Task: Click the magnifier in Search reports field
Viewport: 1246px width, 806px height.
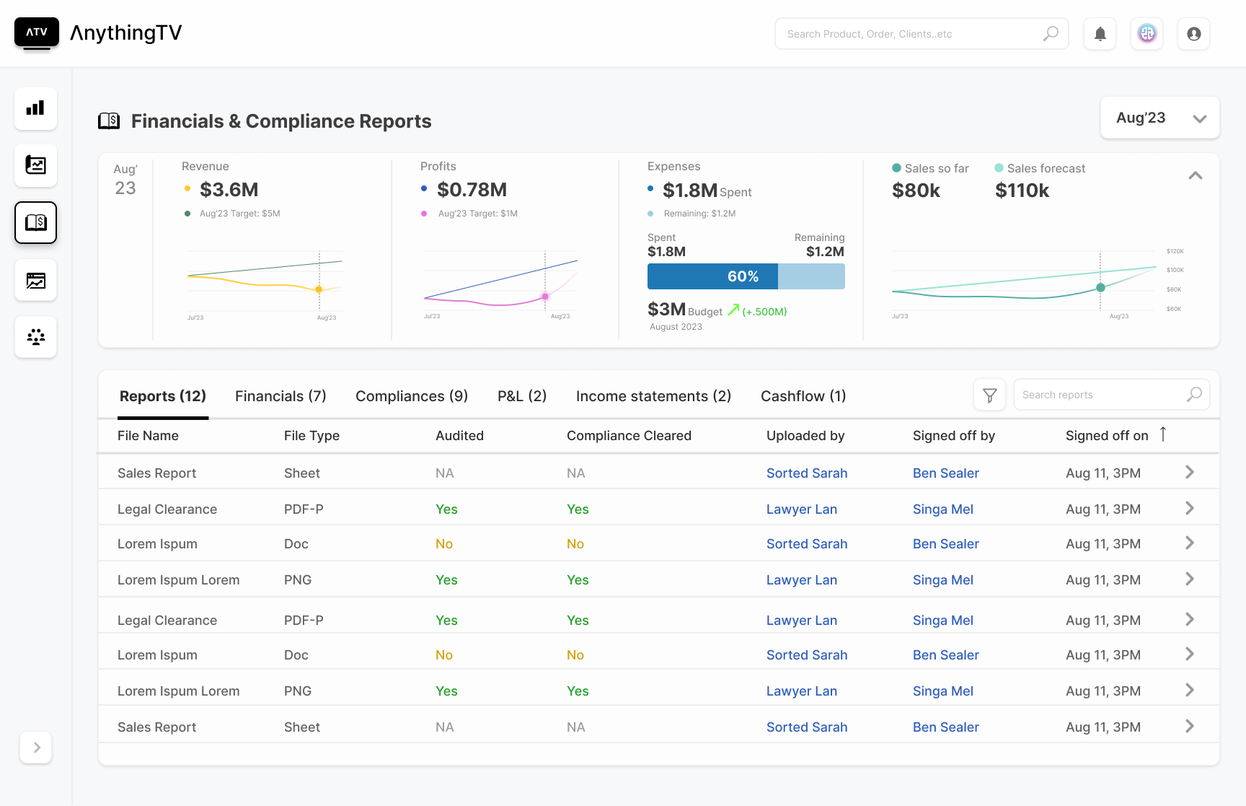Action: click(x=1195, y=394)
